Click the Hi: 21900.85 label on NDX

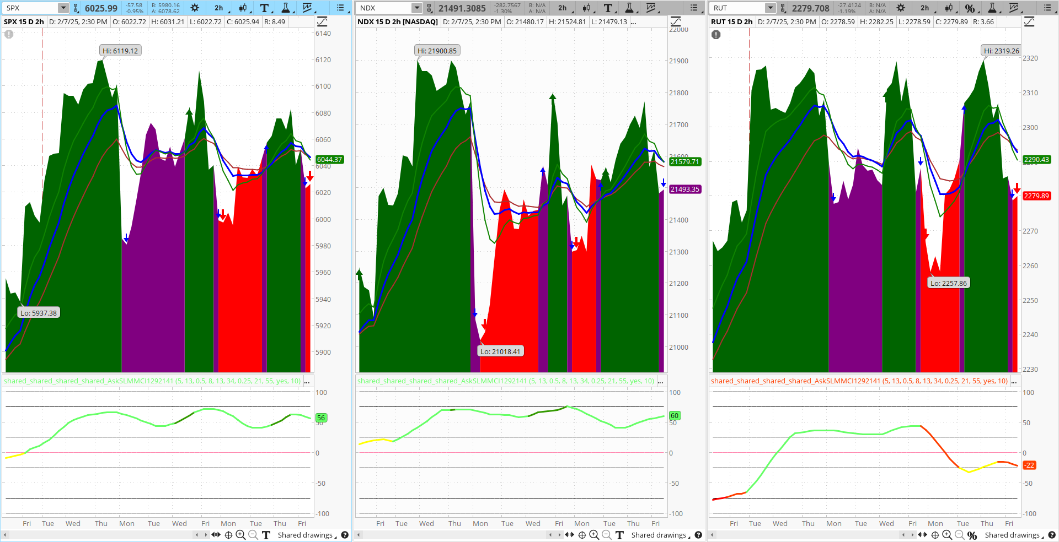coord(437,50)
